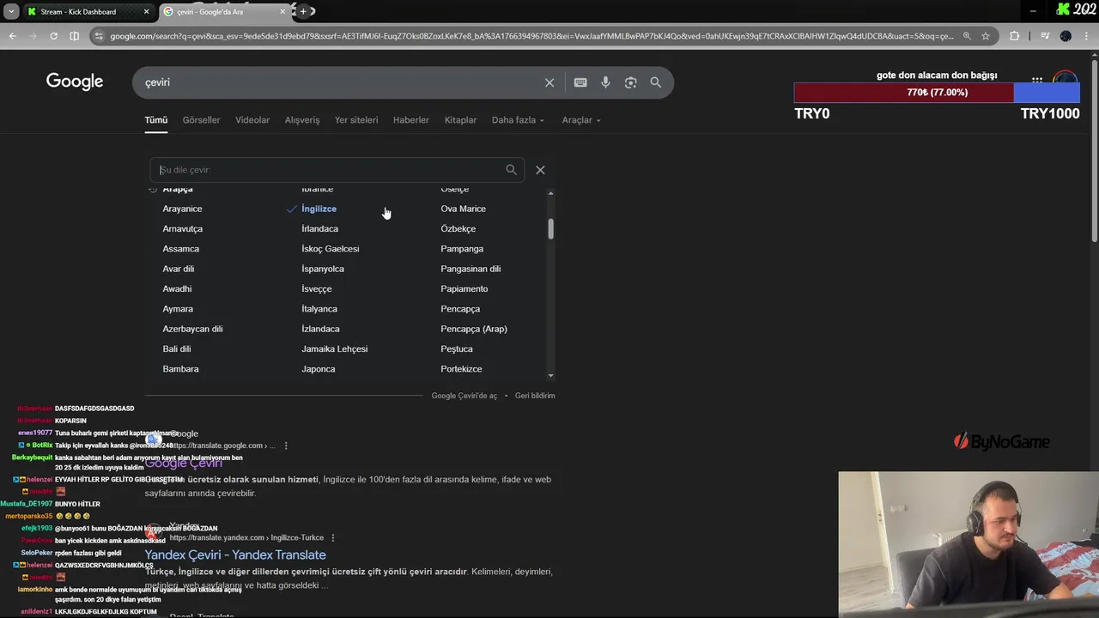Open the Yer siteleri search tab

tap(356, 120)
